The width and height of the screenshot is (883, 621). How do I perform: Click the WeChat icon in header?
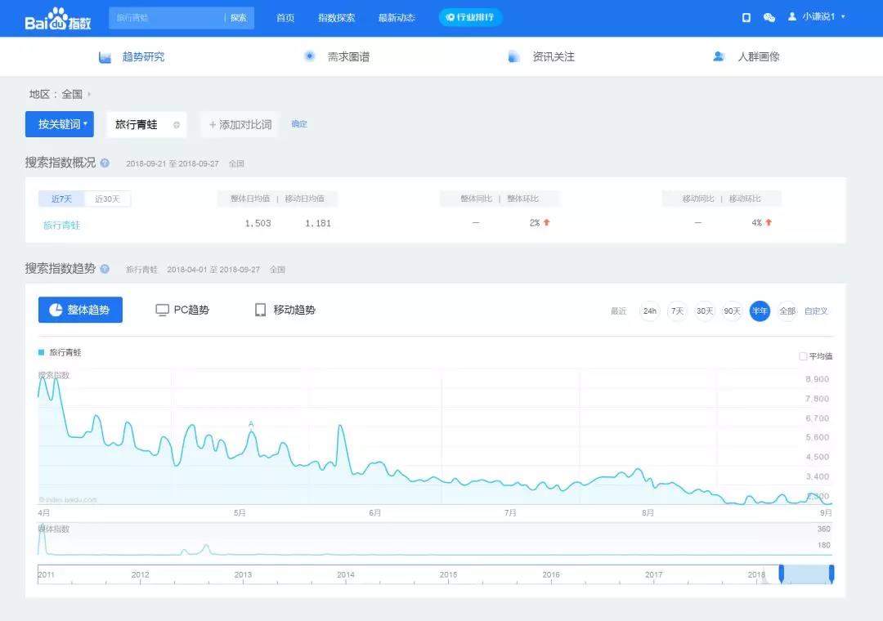(769, 17)
